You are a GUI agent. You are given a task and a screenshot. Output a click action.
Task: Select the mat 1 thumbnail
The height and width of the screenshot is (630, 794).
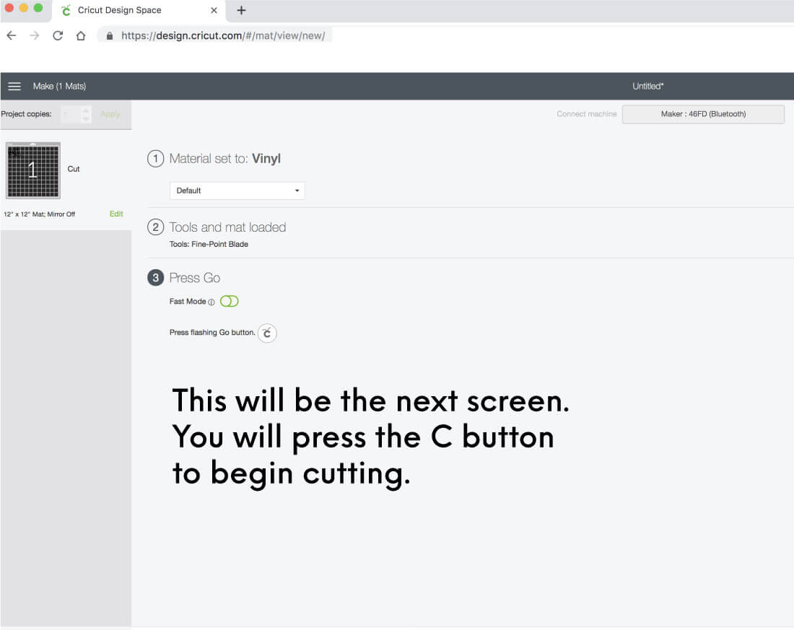click(33, 170)
